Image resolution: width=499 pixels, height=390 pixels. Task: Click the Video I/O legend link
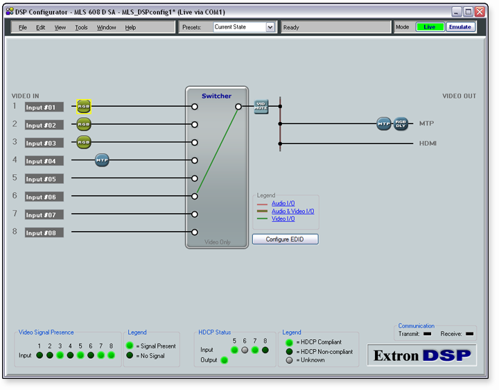283,219
